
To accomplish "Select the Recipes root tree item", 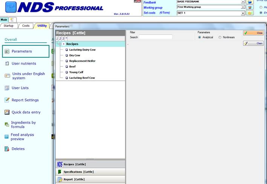I will 72,44.
